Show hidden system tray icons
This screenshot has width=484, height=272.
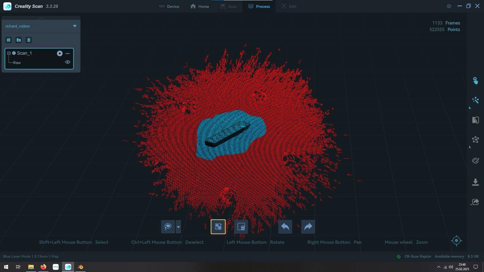coord(439,267)
